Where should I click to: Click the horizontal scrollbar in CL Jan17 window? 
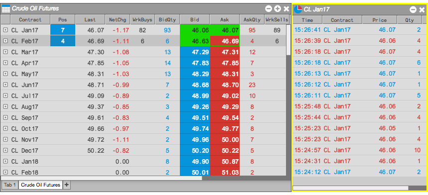[x=350, y=188]
